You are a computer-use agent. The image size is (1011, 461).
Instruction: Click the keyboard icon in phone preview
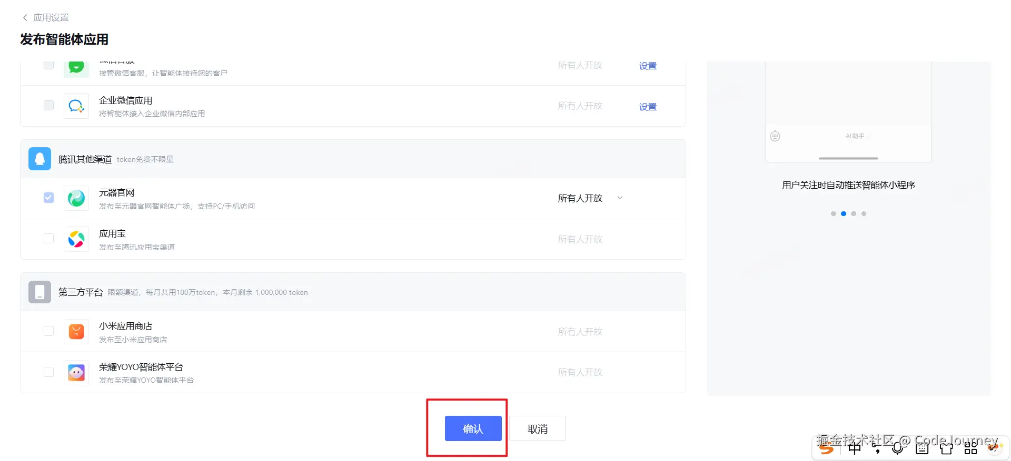click(x=775, y=136)
